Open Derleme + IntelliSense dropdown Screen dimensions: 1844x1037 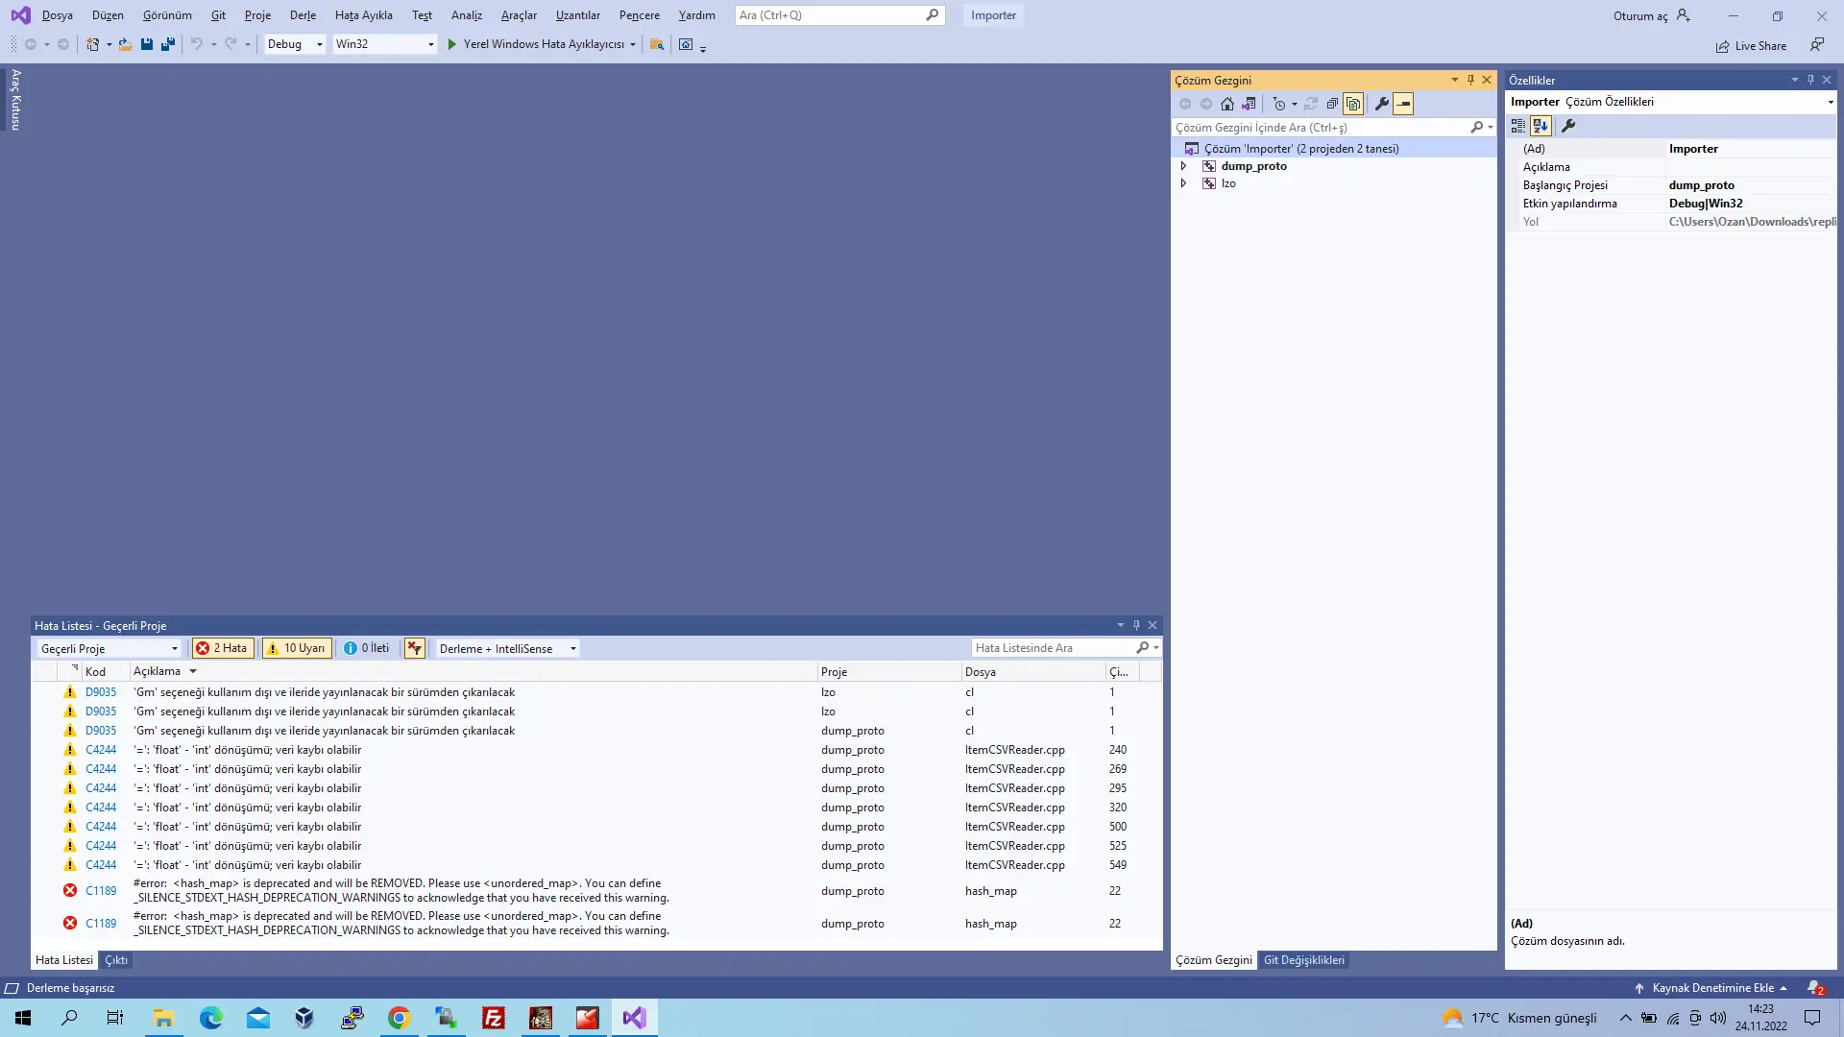pos(507,649)
